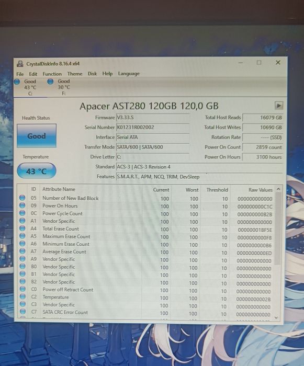The width and height of the screenshot is (304, 366).
Task: Click the status icon for attribute B1
Action: click(22, 274)
